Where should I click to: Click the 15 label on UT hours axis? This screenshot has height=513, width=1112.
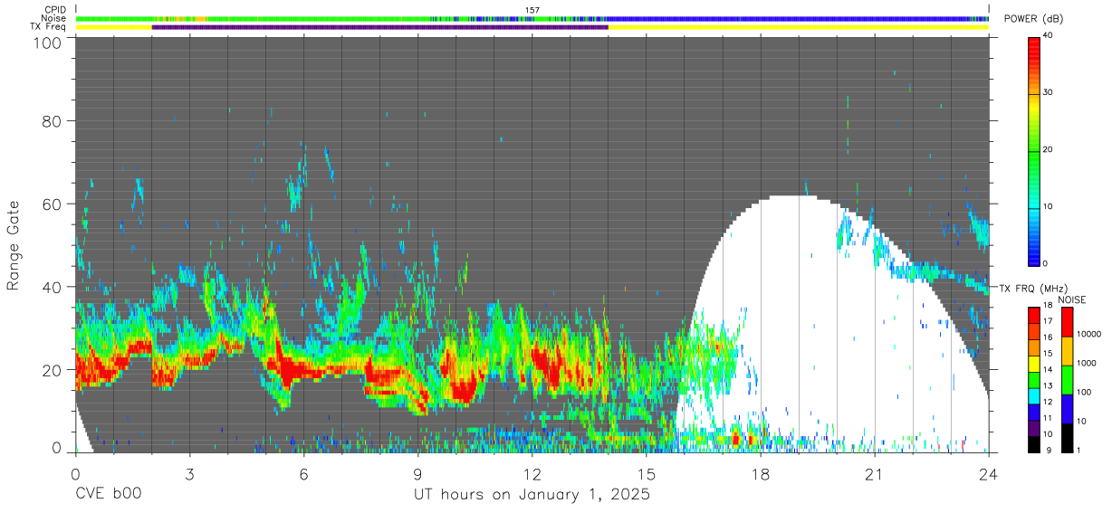point(646,474)
